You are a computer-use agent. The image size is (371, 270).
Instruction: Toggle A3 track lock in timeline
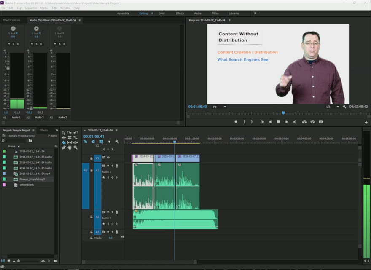click(91, 232)
